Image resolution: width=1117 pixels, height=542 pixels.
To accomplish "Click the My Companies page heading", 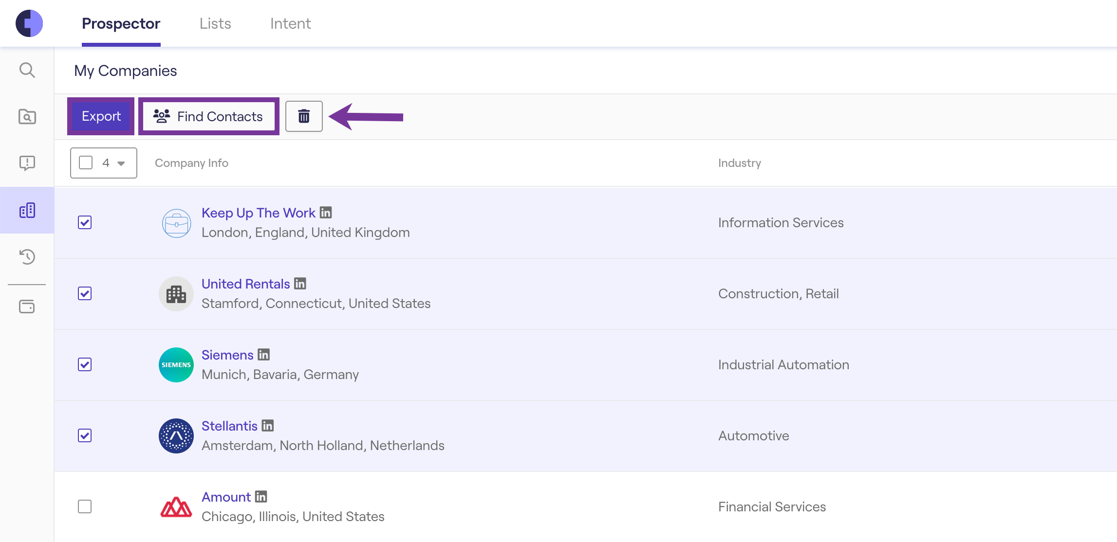I will click(126, 71).
